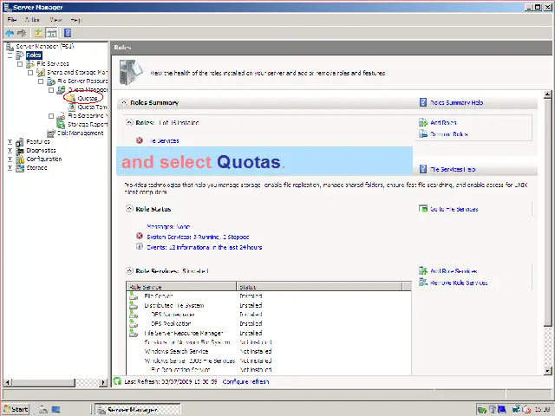The width and height of the screenshot is (555, 416).
Task: Click the Add Roles link
Action: point(443,123)
